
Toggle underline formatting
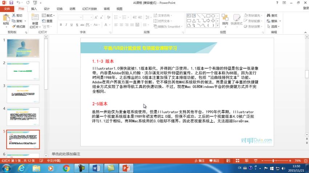pos(71,25)
